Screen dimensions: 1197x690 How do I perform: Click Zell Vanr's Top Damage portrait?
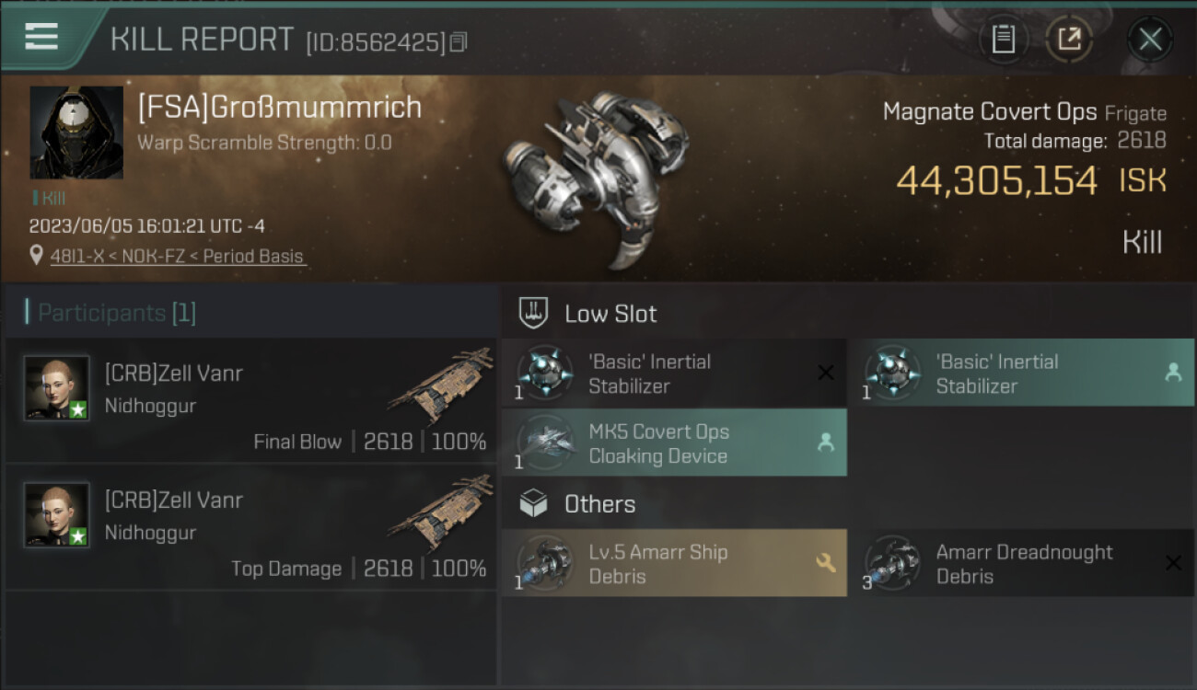(x=57, y=515)
